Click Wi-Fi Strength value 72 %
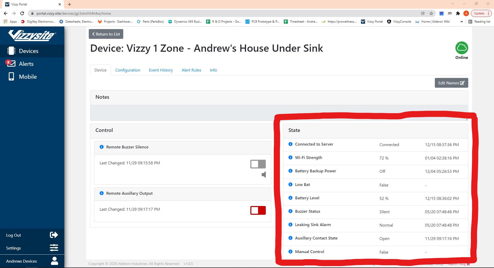 click(384, 158)
